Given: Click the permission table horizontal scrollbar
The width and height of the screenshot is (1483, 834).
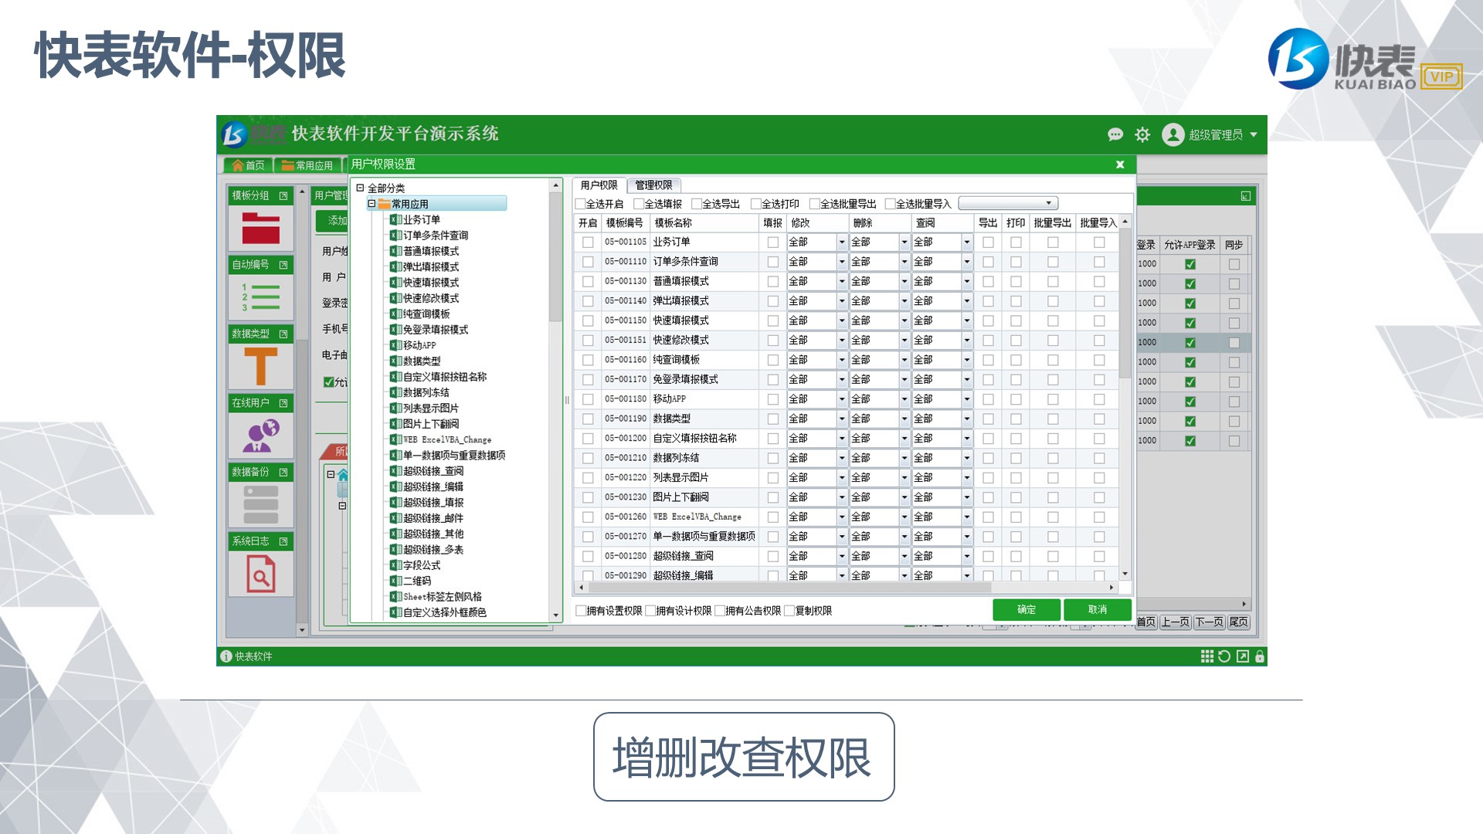Looking at the screenshot, I should point(789,588).
